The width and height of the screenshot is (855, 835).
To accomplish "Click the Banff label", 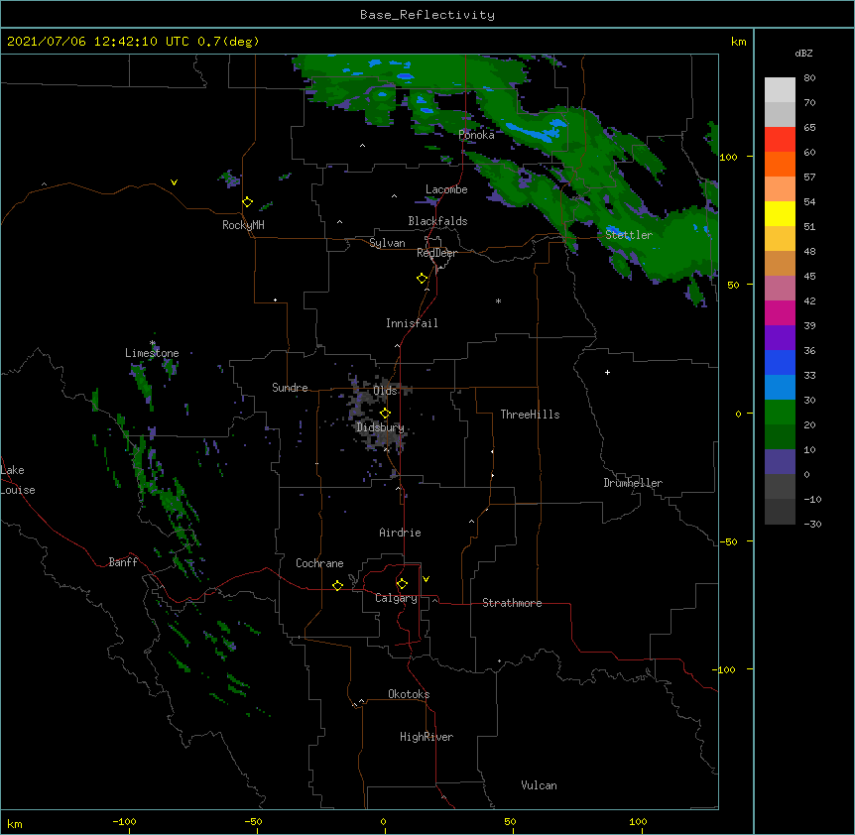I will coord(123,562).
